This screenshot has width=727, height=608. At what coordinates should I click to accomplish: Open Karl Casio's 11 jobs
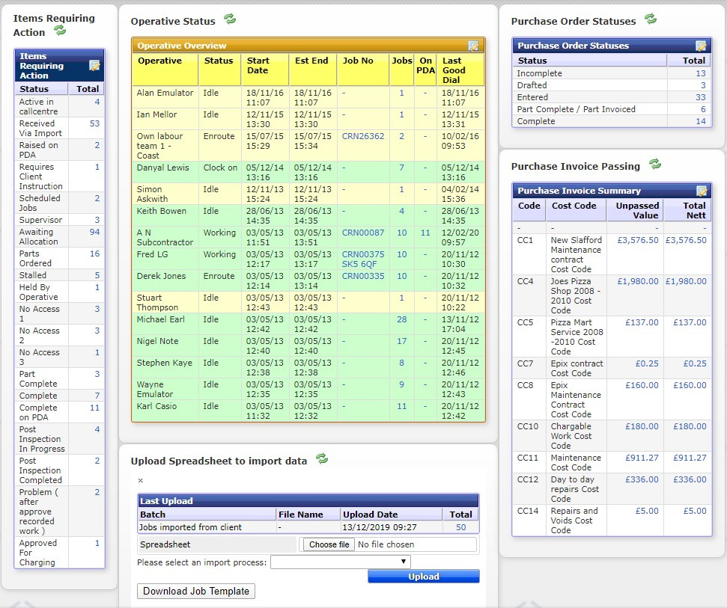[401, 406]
